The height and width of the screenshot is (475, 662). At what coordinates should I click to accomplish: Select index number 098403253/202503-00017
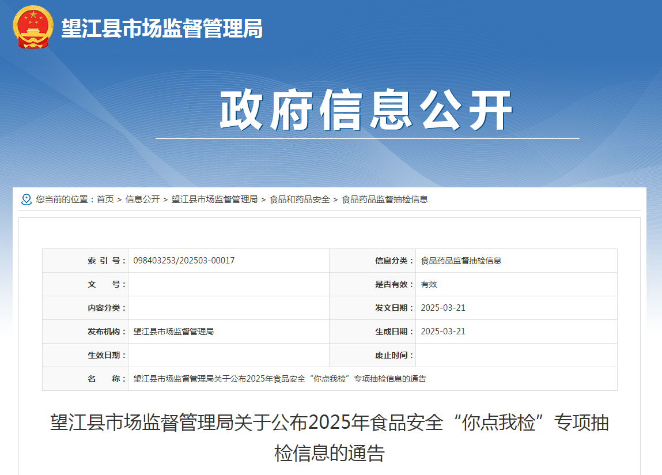click(184, 261)
